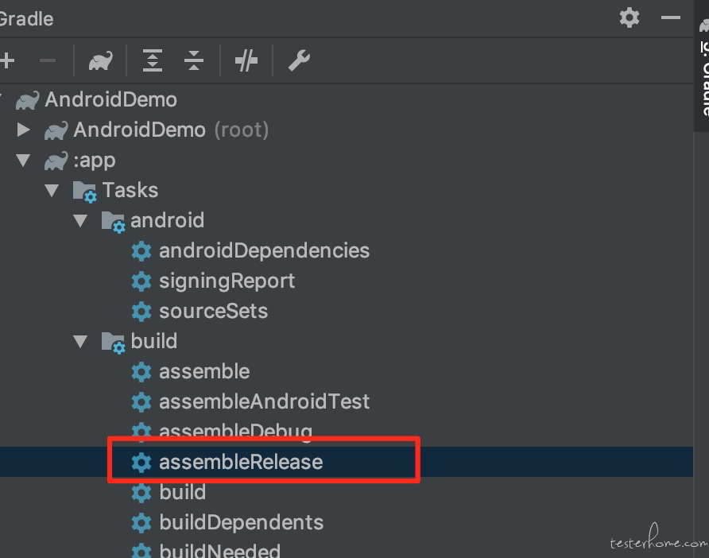Collapse the Tasks folder arrow
The image size is (709, 558).
pyautogui.click(x=52, y=190)
